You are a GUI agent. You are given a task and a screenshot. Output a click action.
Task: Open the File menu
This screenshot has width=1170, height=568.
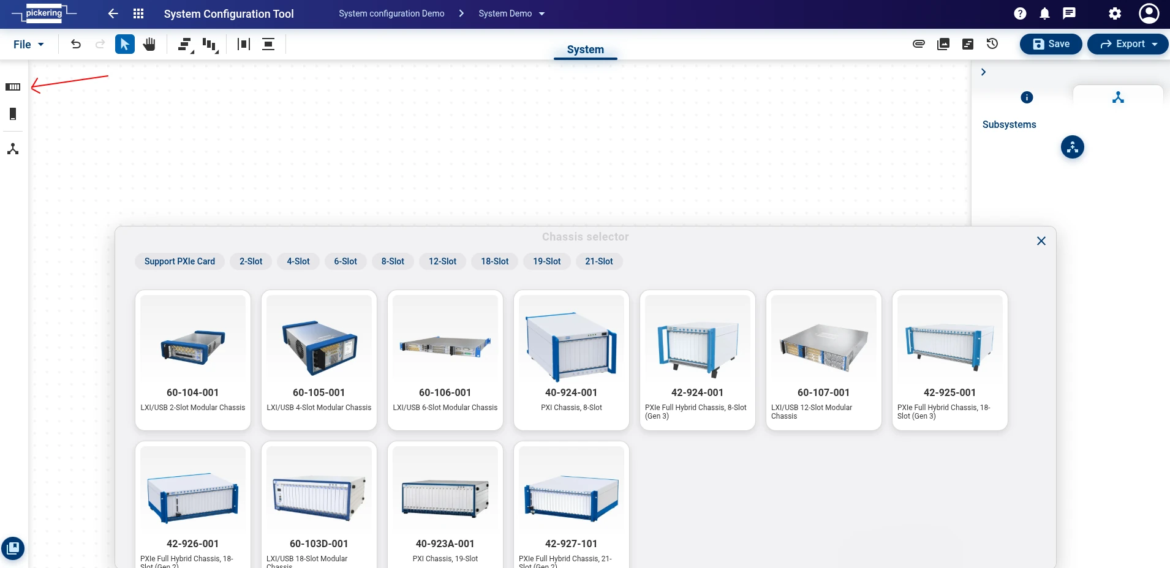(x=28, y=44)
